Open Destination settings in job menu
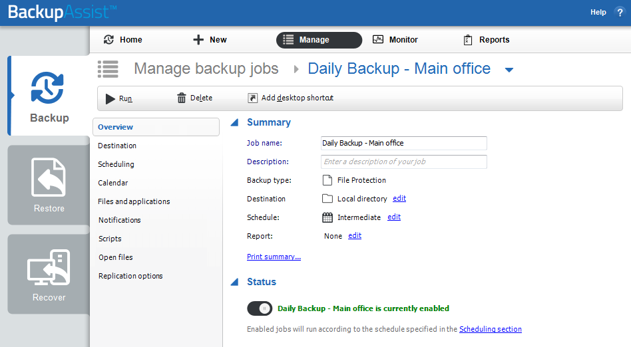 click(x=117, y=146)
